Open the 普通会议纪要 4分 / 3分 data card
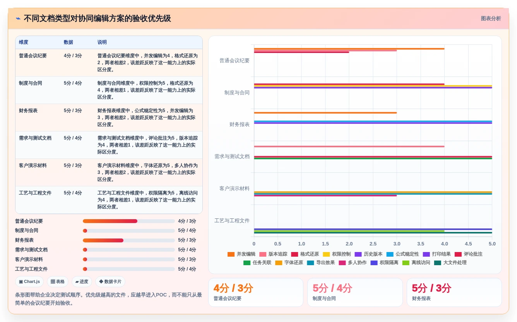The image size is (517, 322). coord(256,293)
